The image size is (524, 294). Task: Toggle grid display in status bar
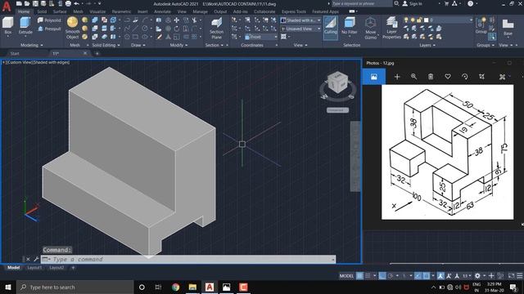359,276
